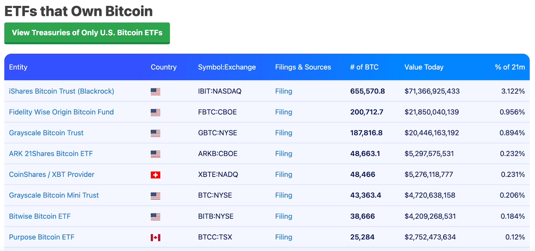
Task: Click the Entity column header
Action: [18, 67]
